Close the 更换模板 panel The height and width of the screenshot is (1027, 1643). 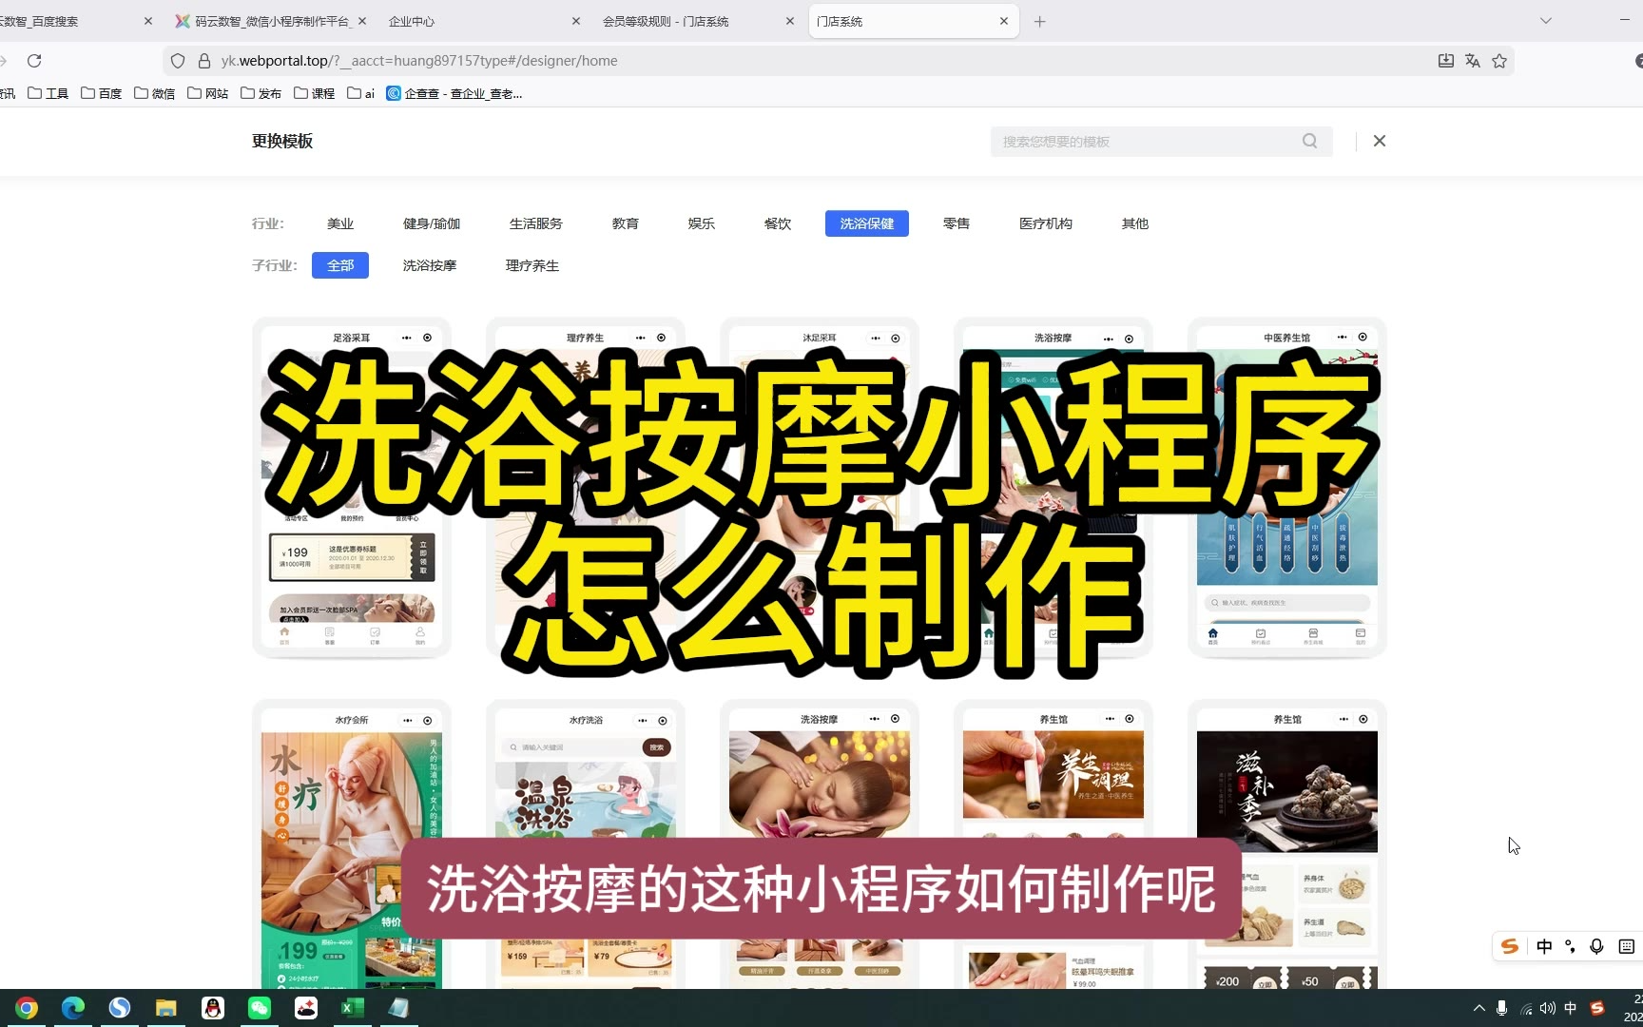pos(1380,141)
